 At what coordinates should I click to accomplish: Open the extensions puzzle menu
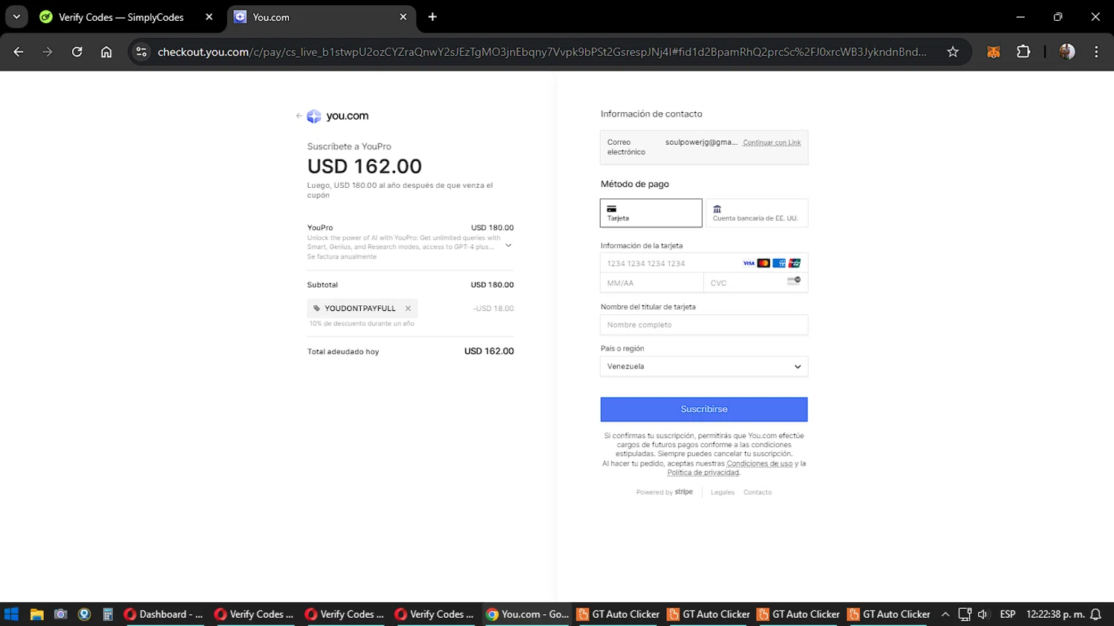click(x=1023, y=52)
